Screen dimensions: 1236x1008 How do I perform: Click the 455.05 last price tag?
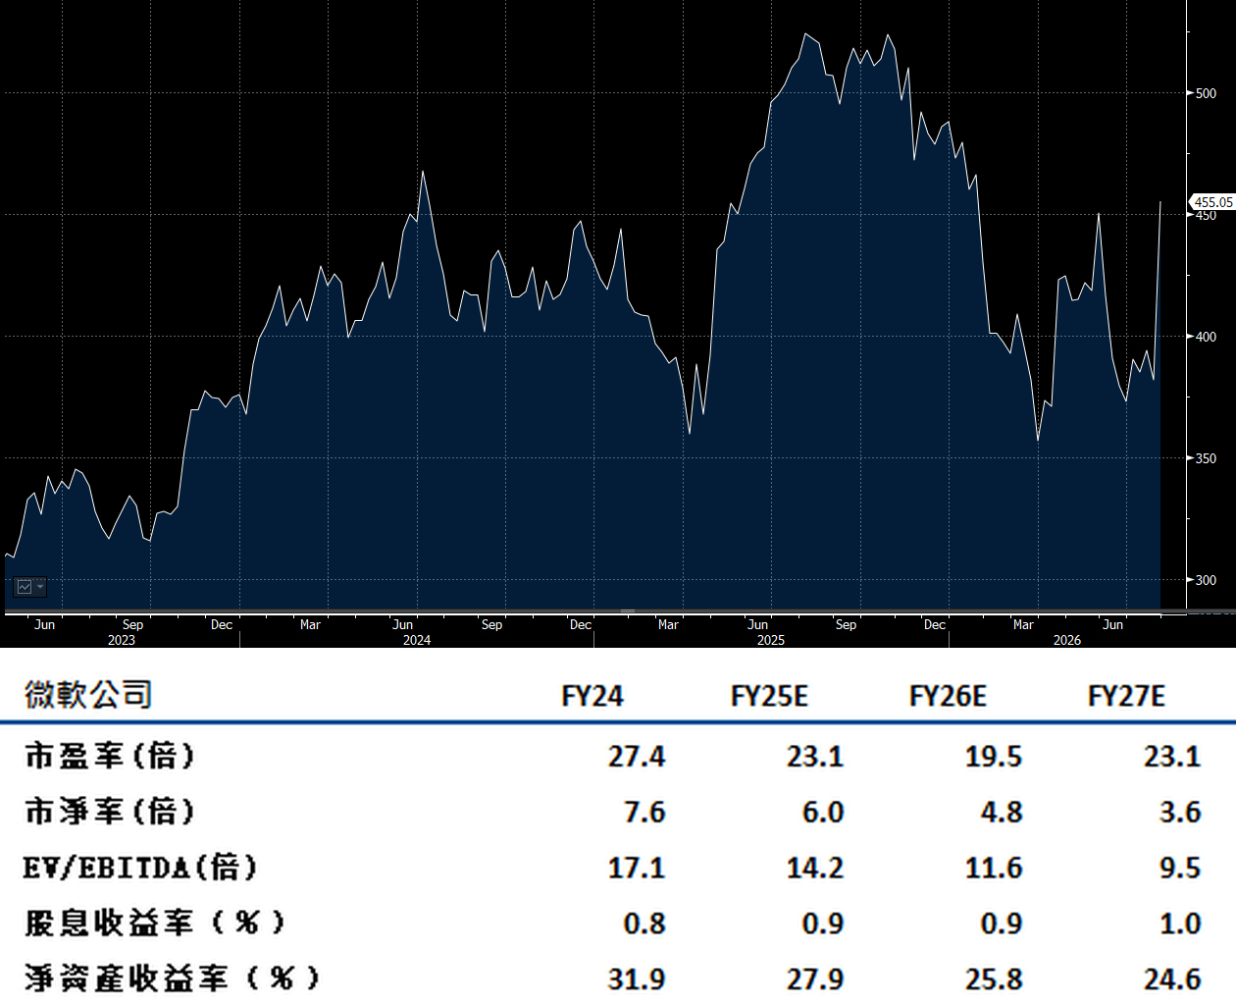click(x=1212, y=202)
